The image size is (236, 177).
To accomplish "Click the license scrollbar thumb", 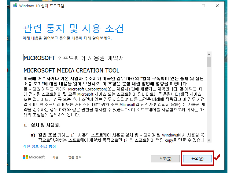I will coord(209,62).
